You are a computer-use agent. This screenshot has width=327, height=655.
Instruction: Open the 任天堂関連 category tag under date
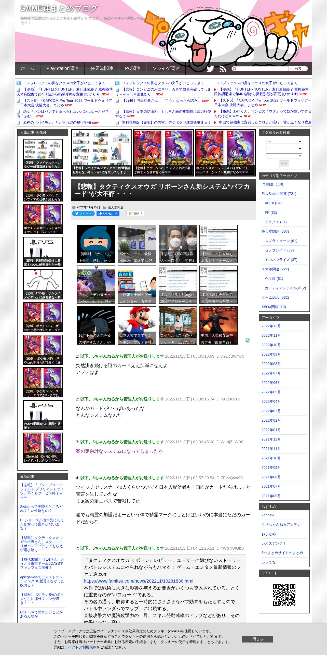[115, 207]
